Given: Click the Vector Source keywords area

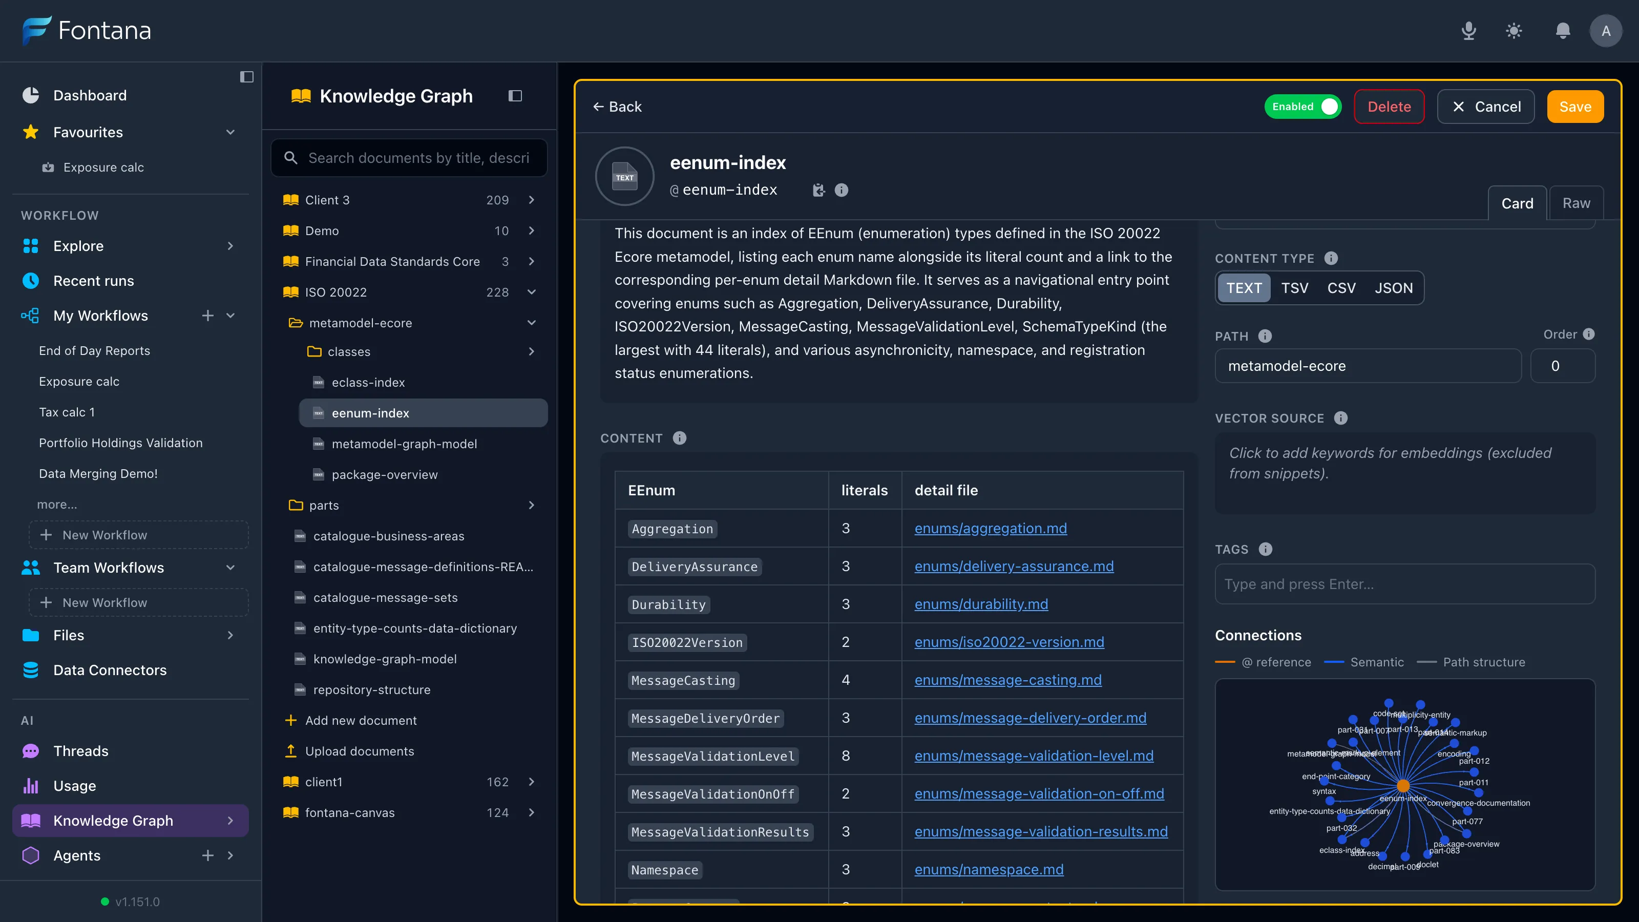Looking at the screenshot, I should pyautogui.click(x=1405, y=473).
